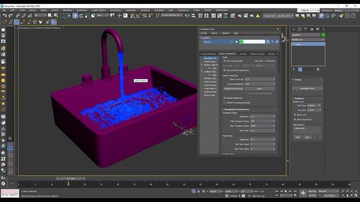Click the Solver01 simulation progress bar
The width and height of the screenshot is (360, 202).
pyautogui.click(x=252, y=42)
